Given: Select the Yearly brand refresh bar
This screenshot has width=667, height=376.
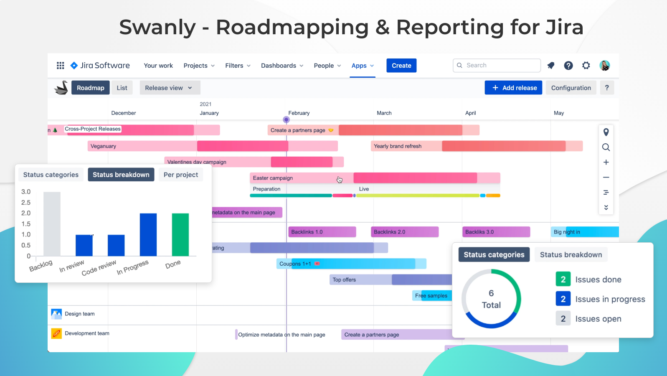Looking at the screenshot, I should click(x=477, y=146).
